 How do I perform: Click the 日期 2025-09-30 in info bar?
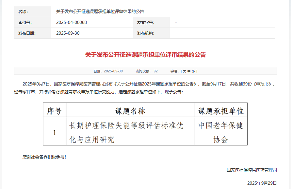click(x=112, y=71)
